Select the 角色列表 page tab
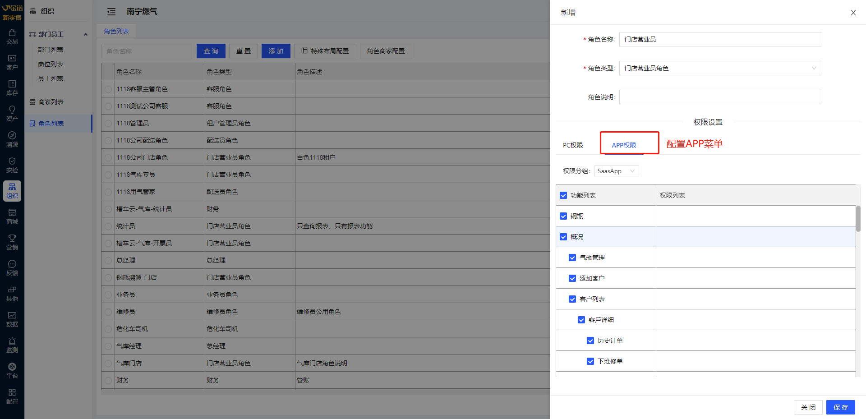866x419 pixels. [116, 31]
